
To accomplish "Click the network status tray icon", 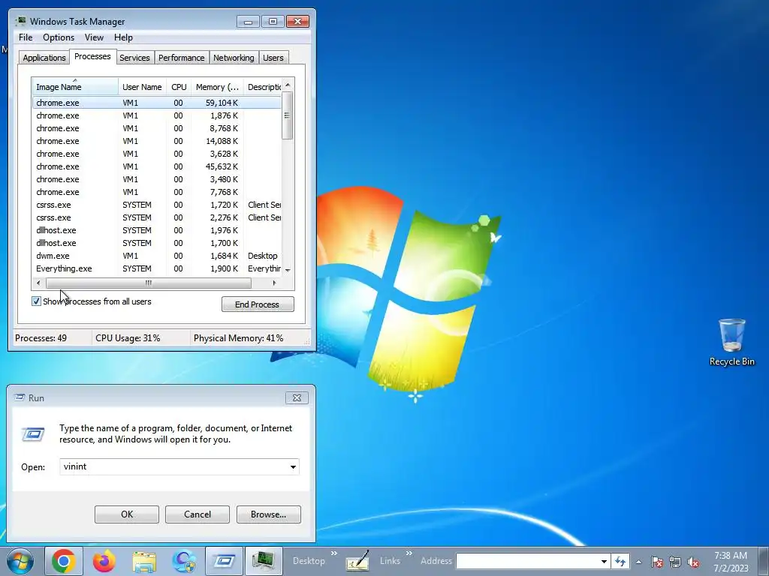I will click(x=675, y=562).
